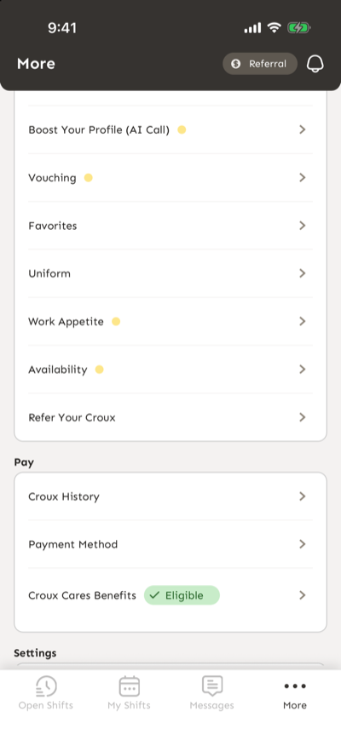The image size is (341, 740).
Task: Select the More three-dots icon
Action: 295,686
